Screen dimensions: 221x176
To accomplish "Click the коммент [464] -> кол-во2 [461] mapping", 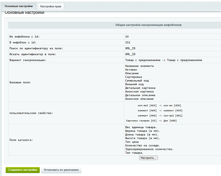I will pyautogui.click(x=160, y=116).
